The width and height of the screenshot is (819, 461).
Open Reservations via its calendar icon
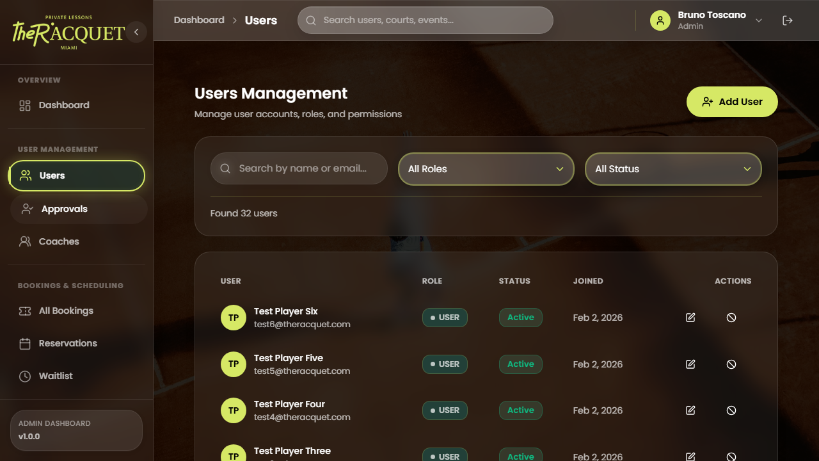point(25,343)
